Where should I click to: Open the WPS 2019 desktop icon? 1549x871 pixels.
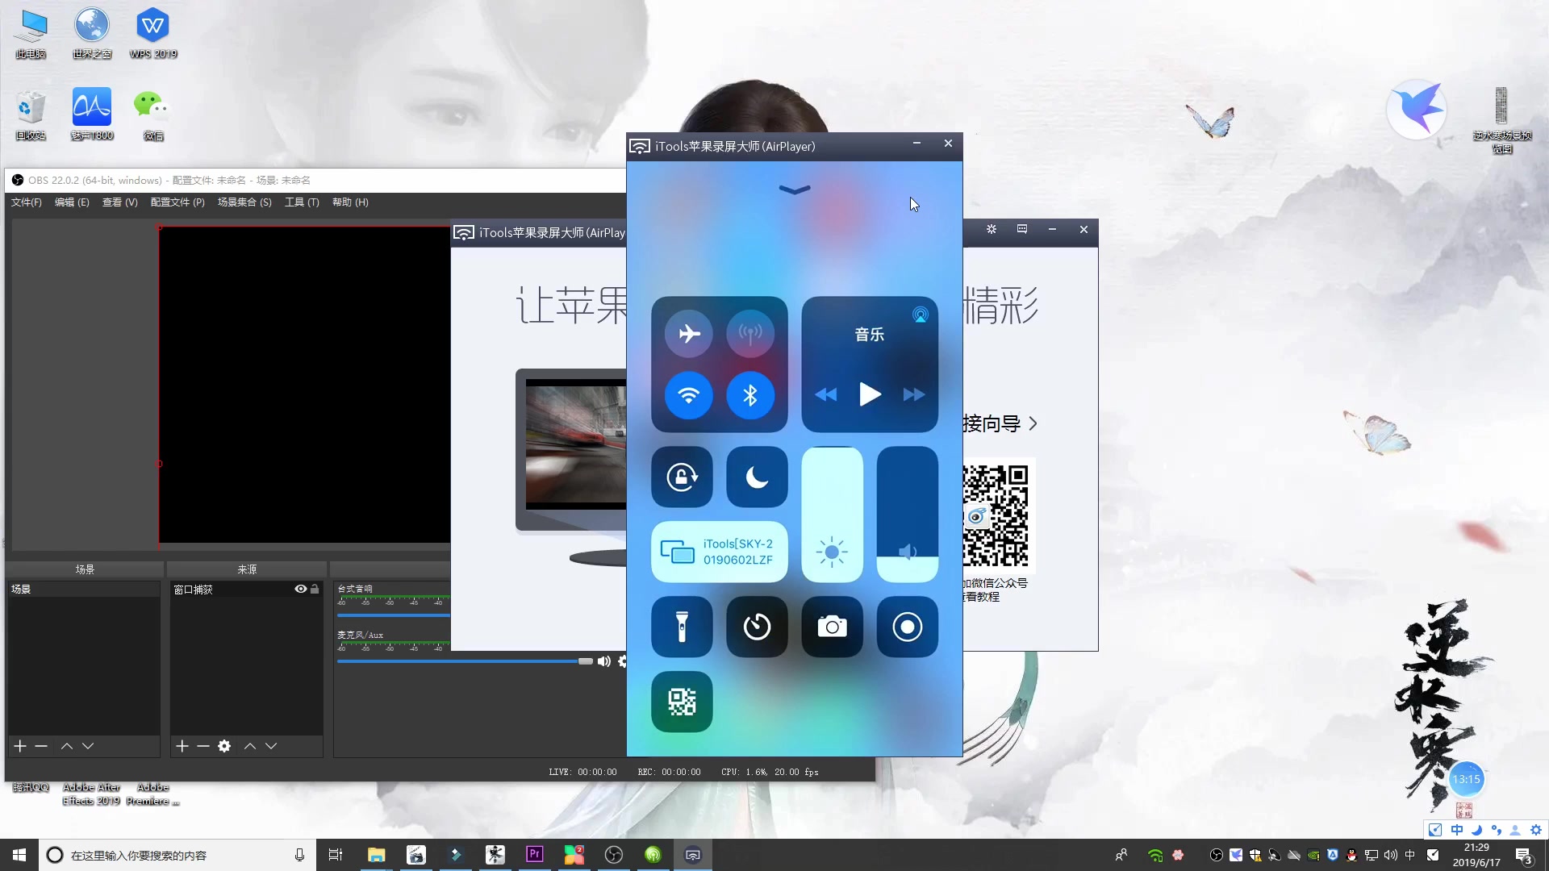[x=153, y=34]
